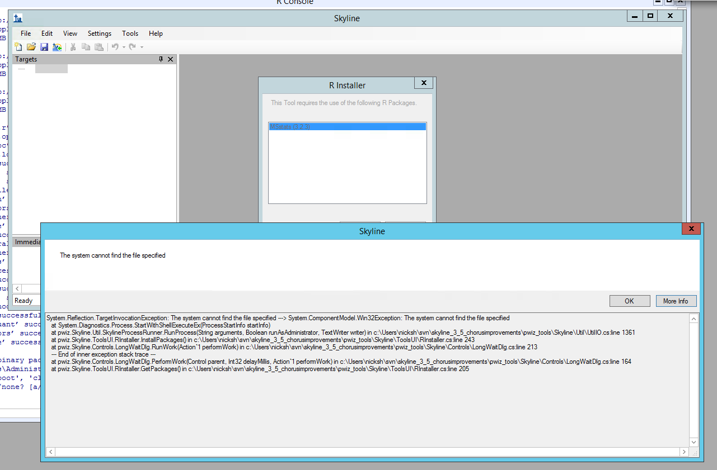Click the More Info button
Viewport: 717px width, 470px height.
coord(676,301)
